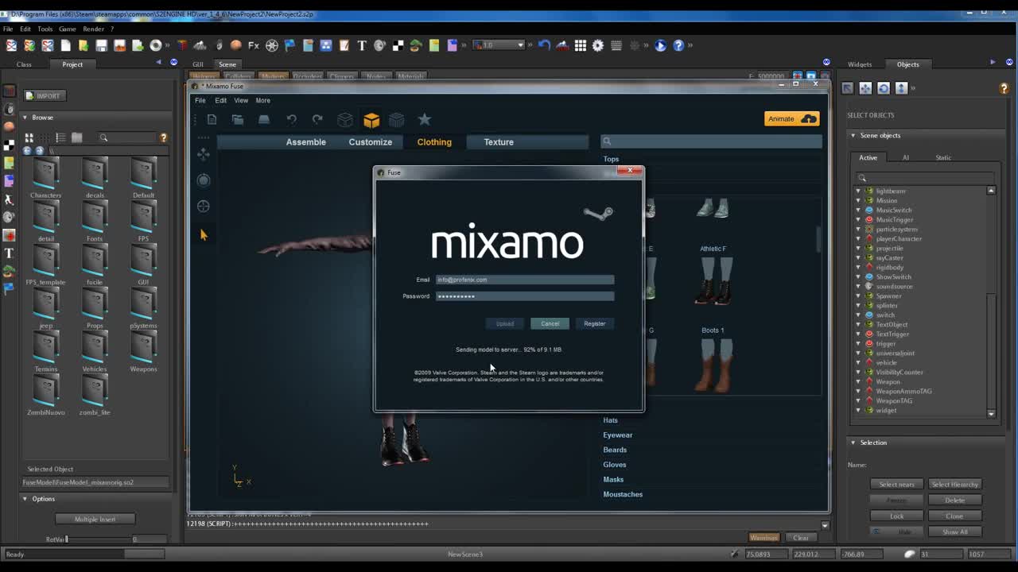Open the Customize tab
This screenshot has width=1018, height=572.
pyautogui.click(x=370, y=142)
